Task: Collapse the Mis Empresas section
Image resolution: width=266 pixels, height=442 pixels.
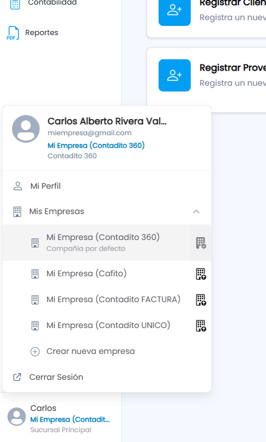Action: coord(107,211)
